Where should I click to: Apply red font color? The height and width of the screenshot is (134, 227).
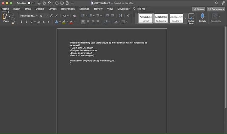point(71,22)
